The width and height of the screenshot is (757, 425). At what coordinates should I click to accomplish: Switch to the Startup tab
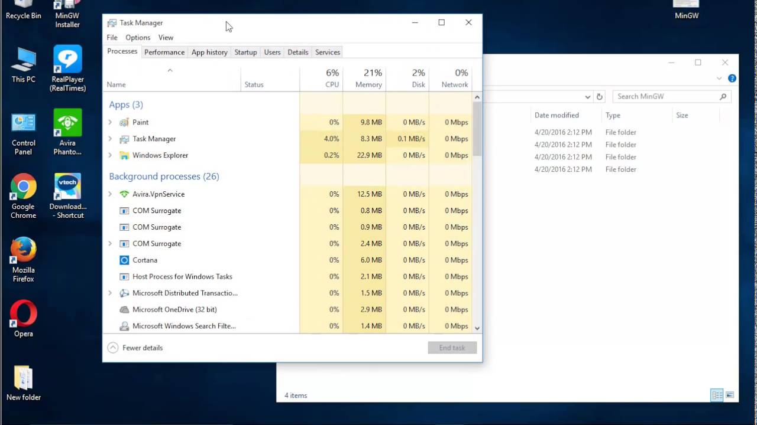point(245,52)
